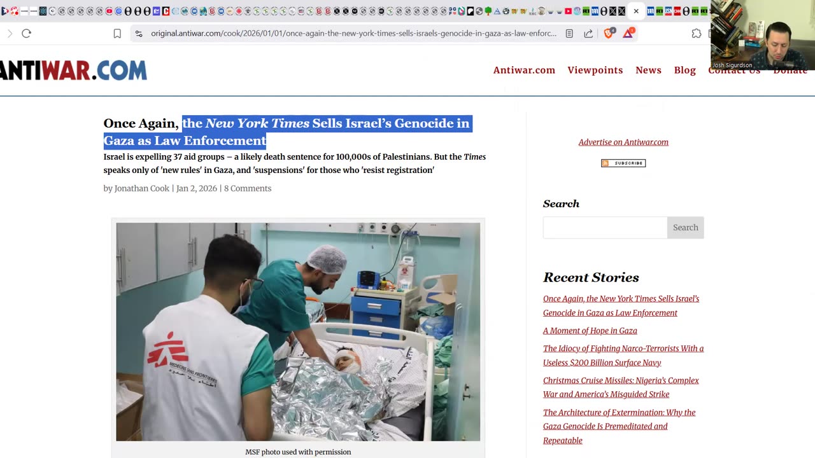
Task: Jump to the 8 Comments link
Action: (248, 188)
